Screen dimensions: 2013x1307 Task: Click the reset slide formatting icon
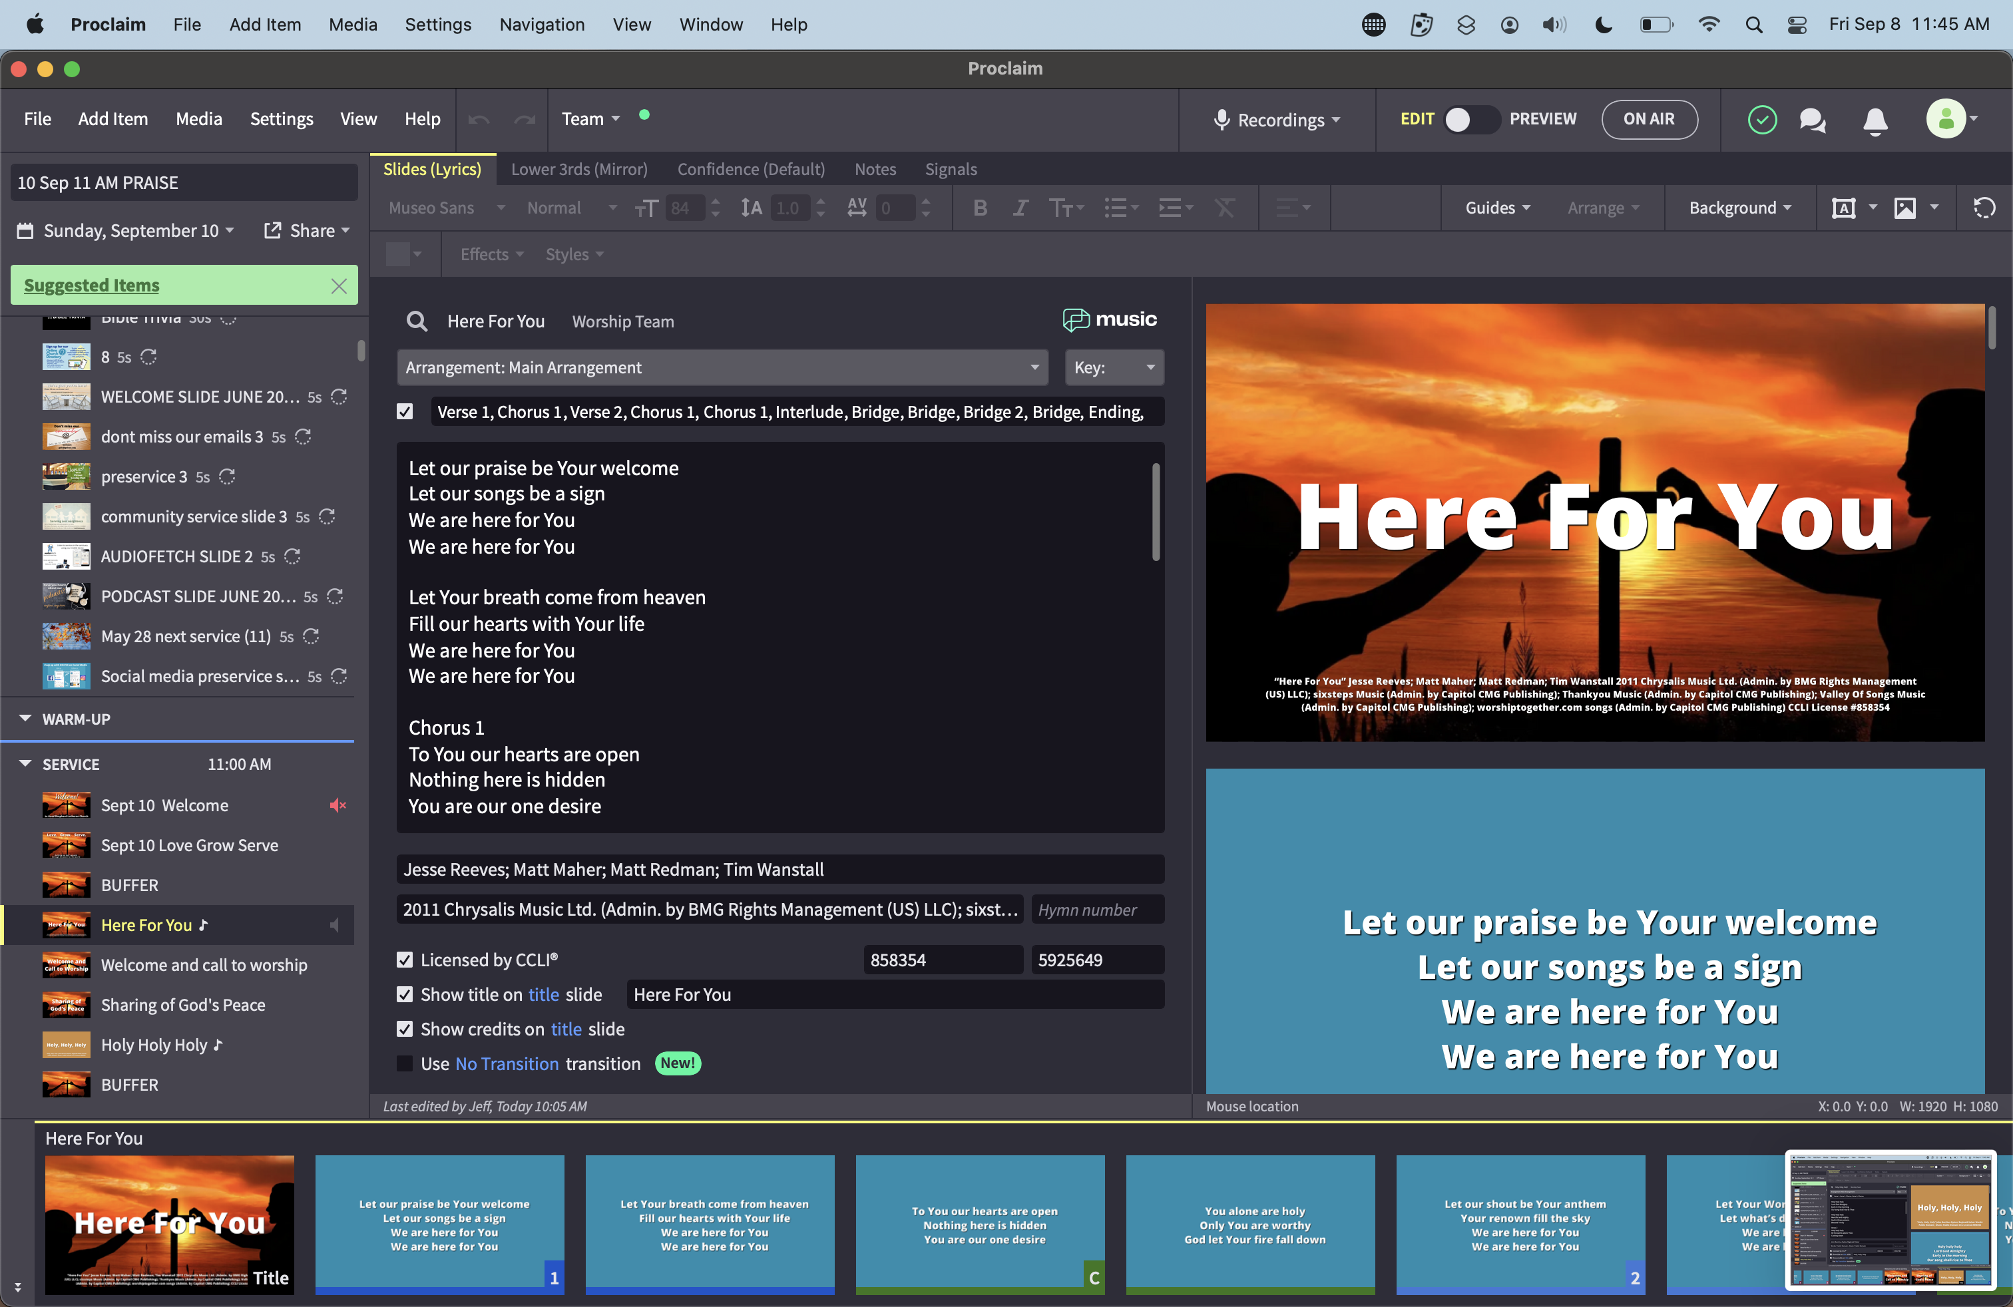pos(1984,208)
